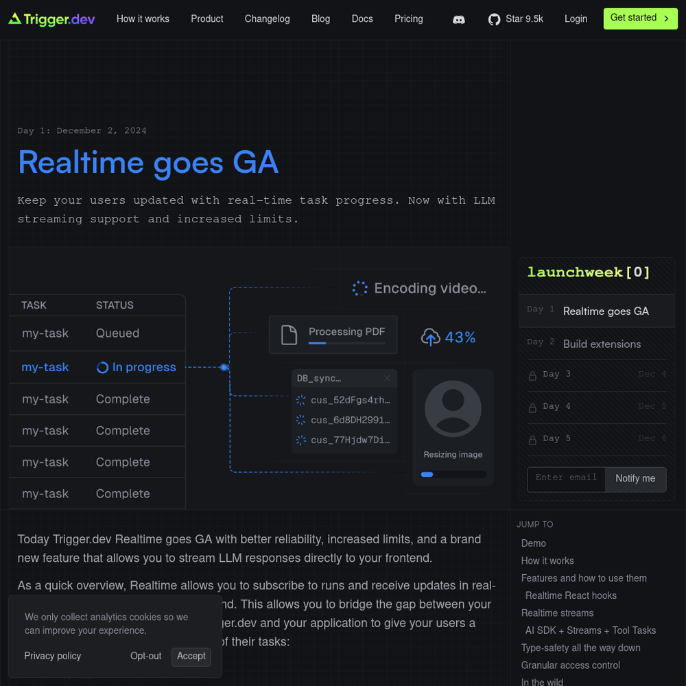Click the STATUS column header

point(115,305)
